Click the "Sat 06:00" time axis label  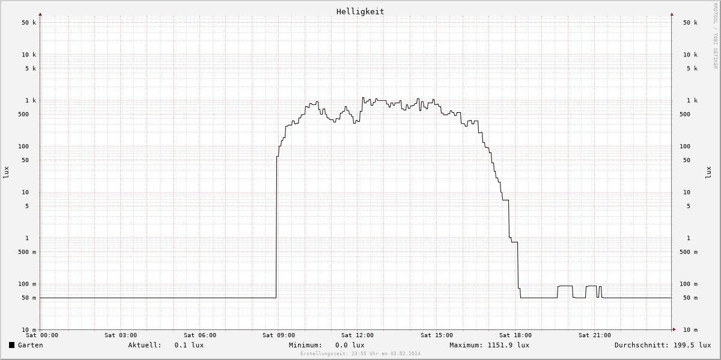pyautogui.click(x=200, y=335)
